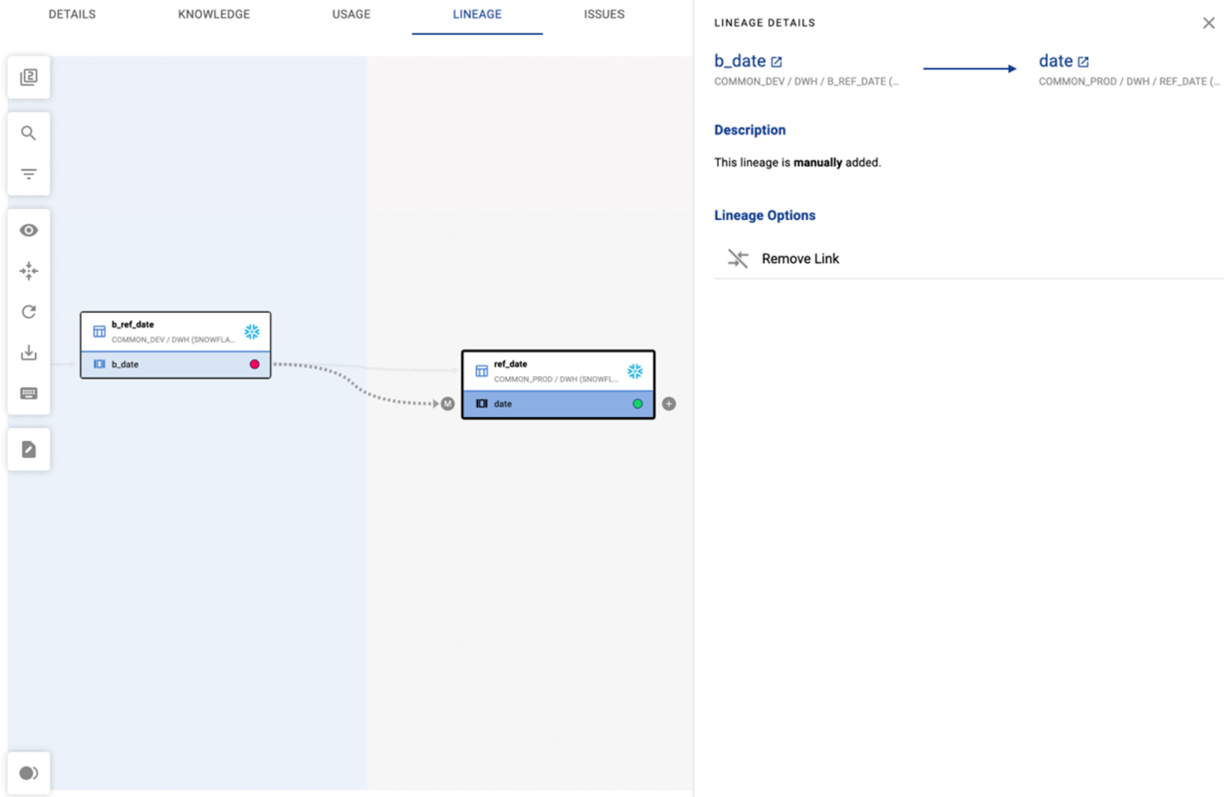Open the b_date external link
This screenshot has width=1232, height=797.
pyautogui.click(x=777, y=62)
